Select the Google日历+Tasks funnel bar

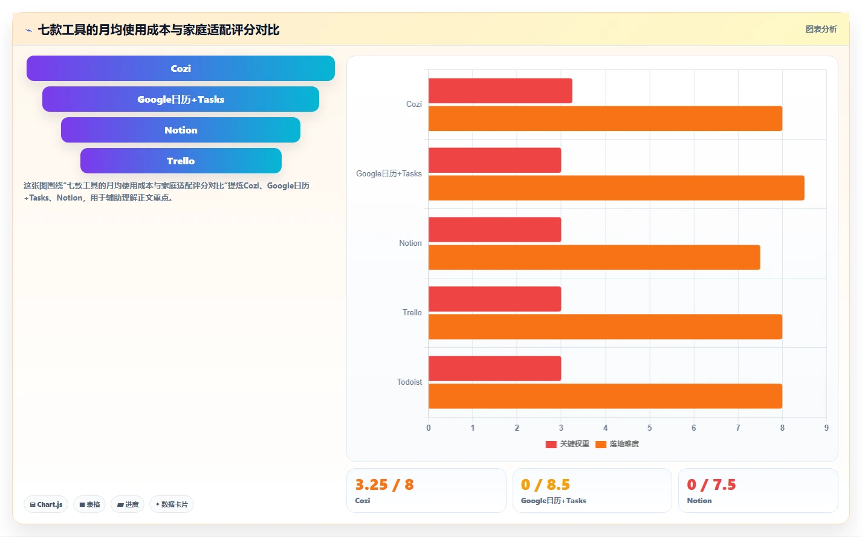pos(181,99)
